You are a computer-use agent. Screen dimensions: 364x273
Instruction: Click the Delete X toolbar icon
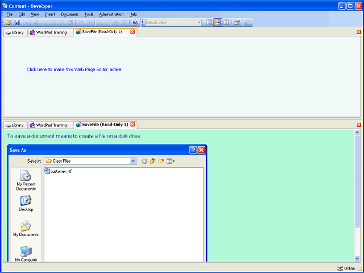click(x=62, y=23)
